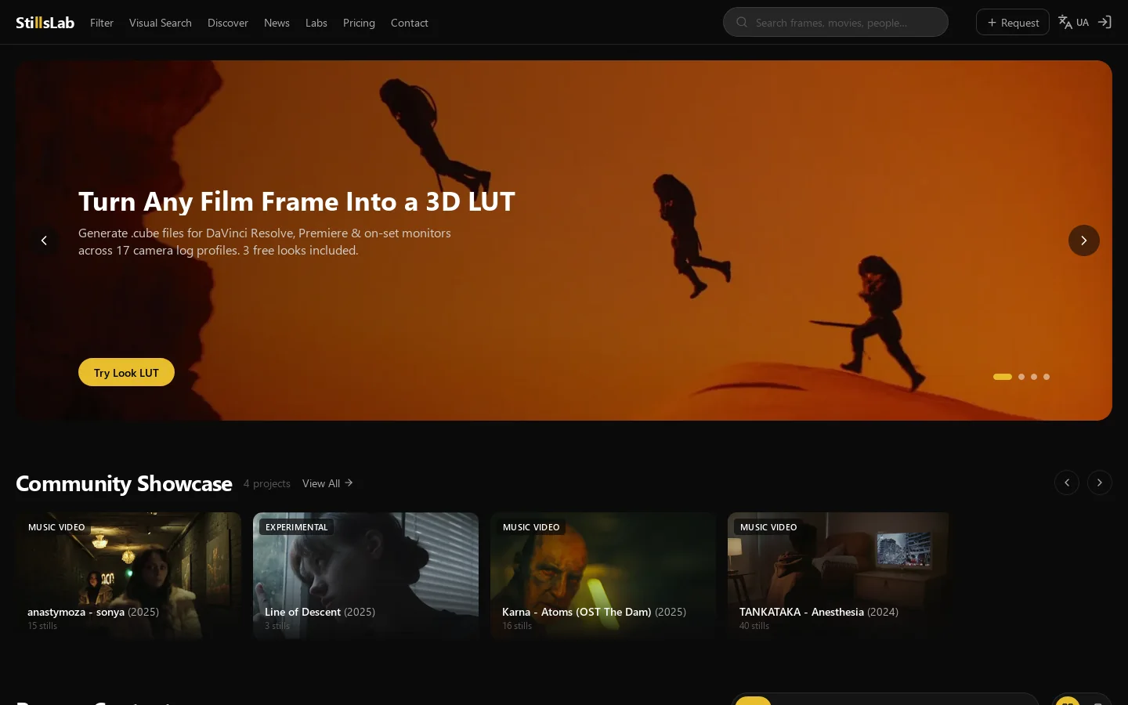The height and width of the screenshot is (705, 1128).
Task: Select the fourth hero carousel dot
Action: coord(1047,377)
